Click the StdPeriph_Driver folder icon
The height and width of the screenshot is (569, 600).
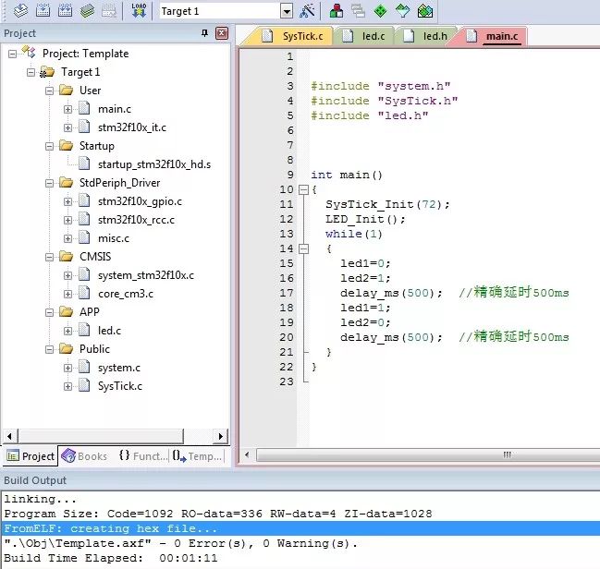click(x=66, y=183)
